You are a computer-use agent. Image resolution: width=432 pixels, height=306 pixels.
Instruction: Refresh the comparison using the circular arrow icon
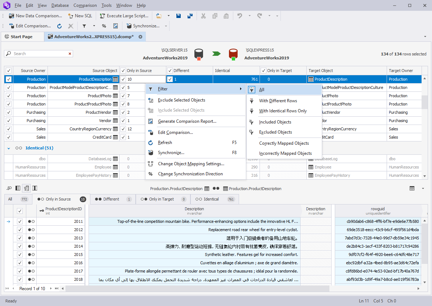coord(59,26)
